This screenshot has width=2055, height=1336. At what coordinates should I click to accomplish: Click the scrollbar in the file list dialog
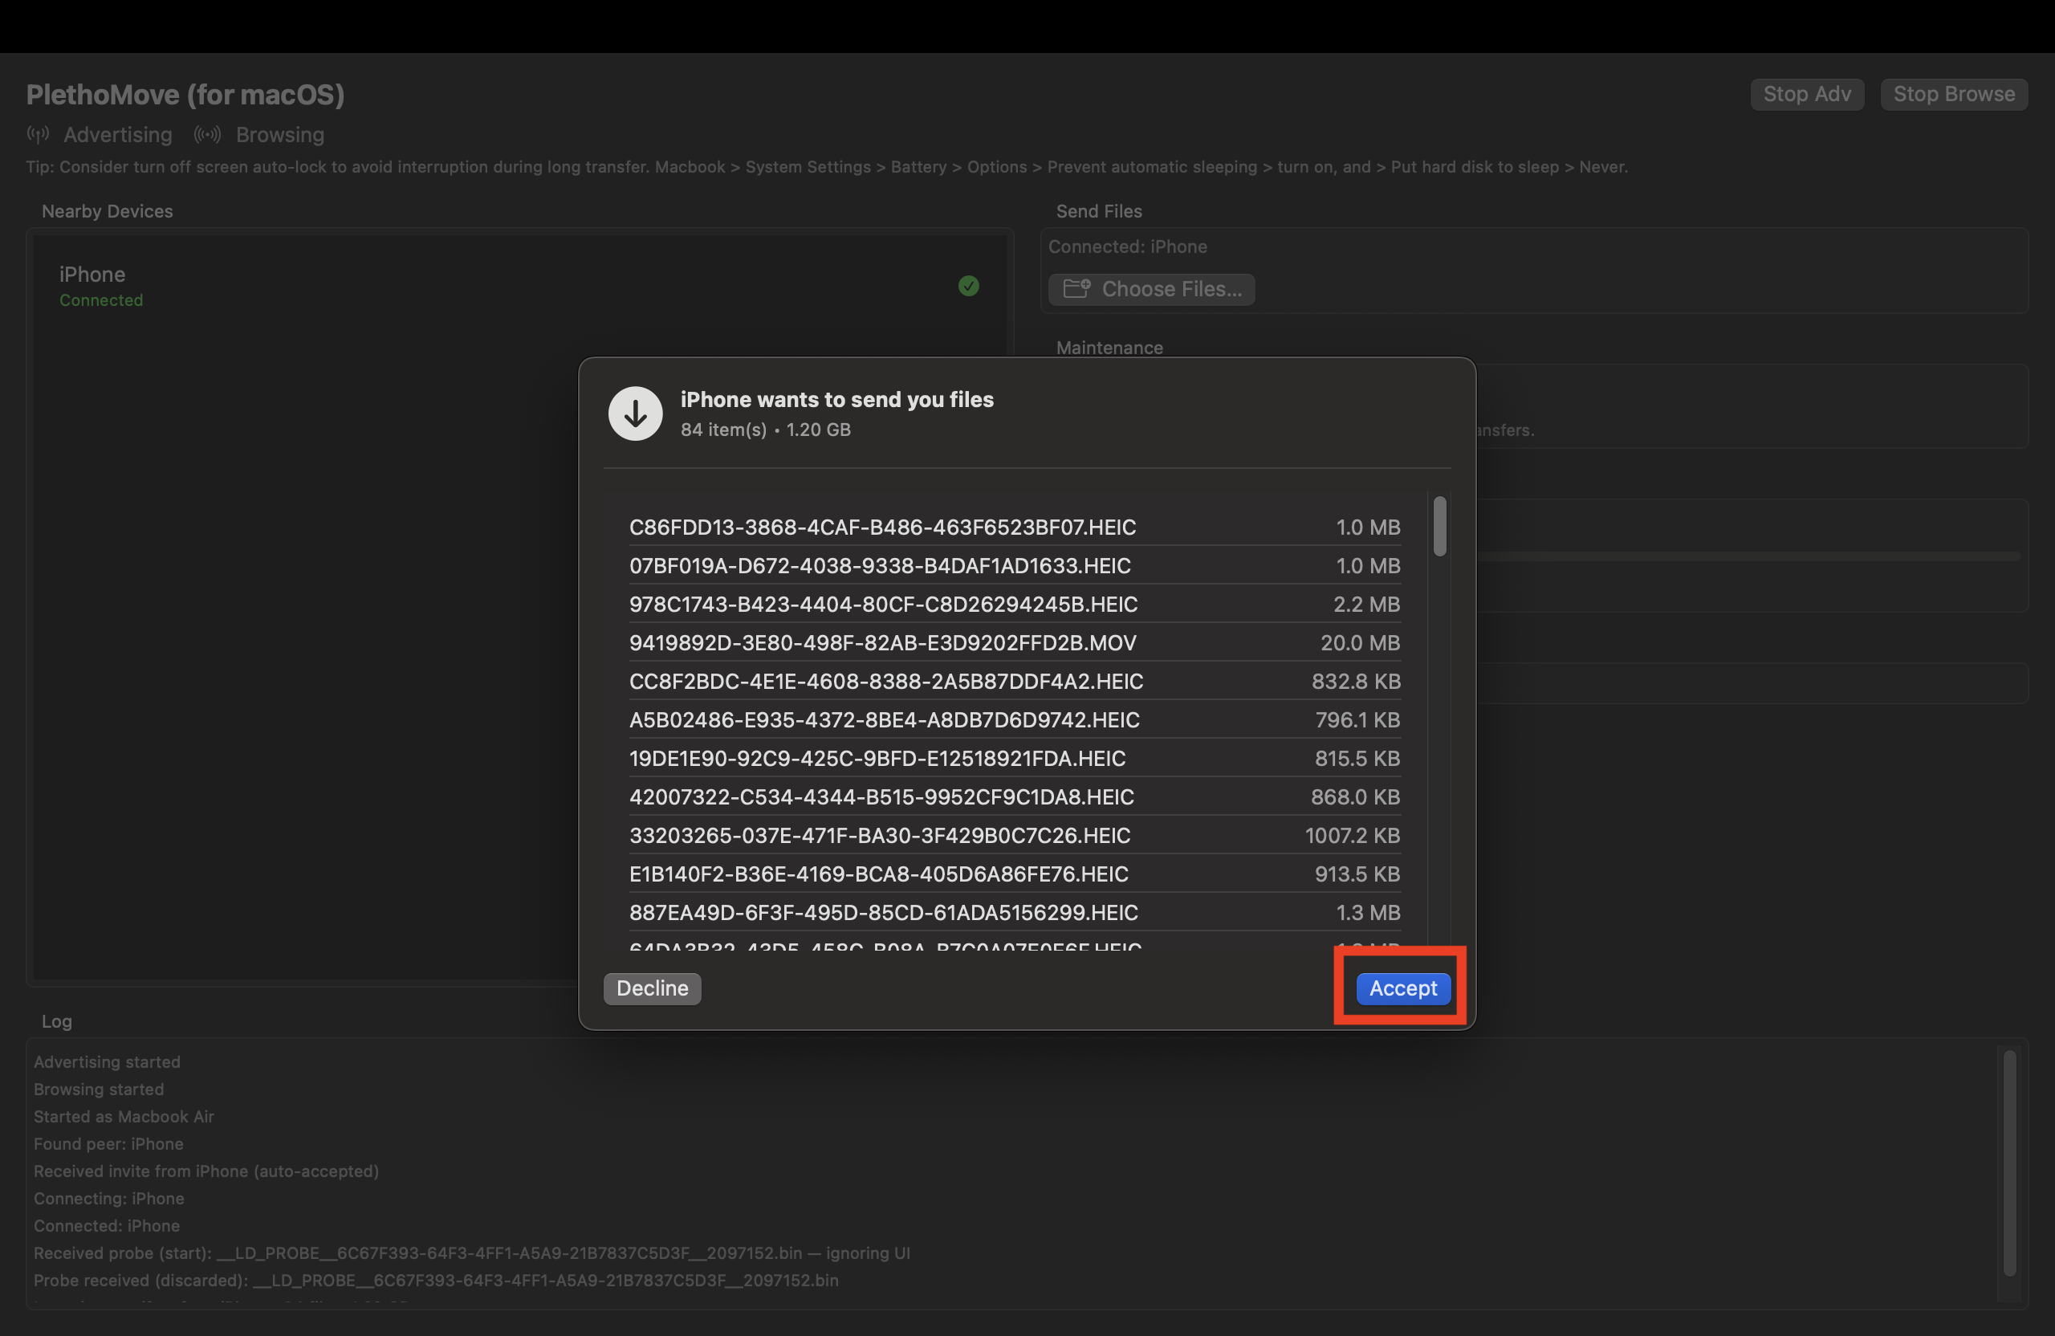pyautogui.click(x=1438, y=527)
